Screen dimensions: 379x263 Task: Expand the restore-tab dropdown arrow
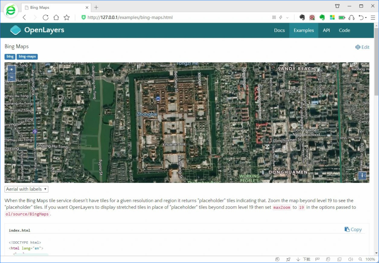pyautogui.click(x=366, y=18)
